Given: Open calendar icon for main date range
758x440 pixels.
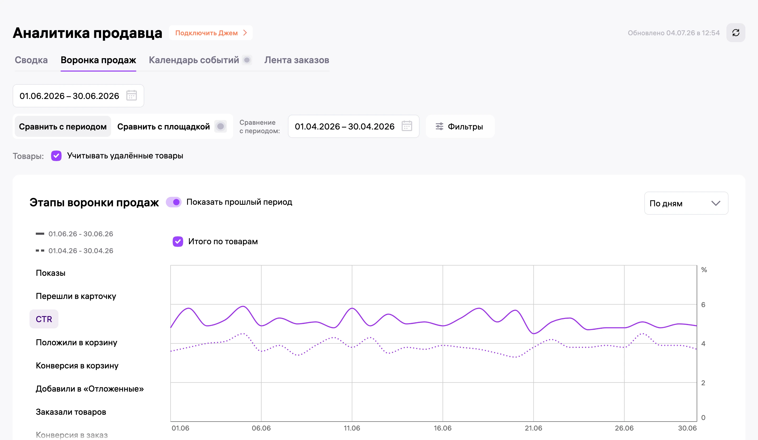Looking at the screenshot, I should [x=131, y=96].
